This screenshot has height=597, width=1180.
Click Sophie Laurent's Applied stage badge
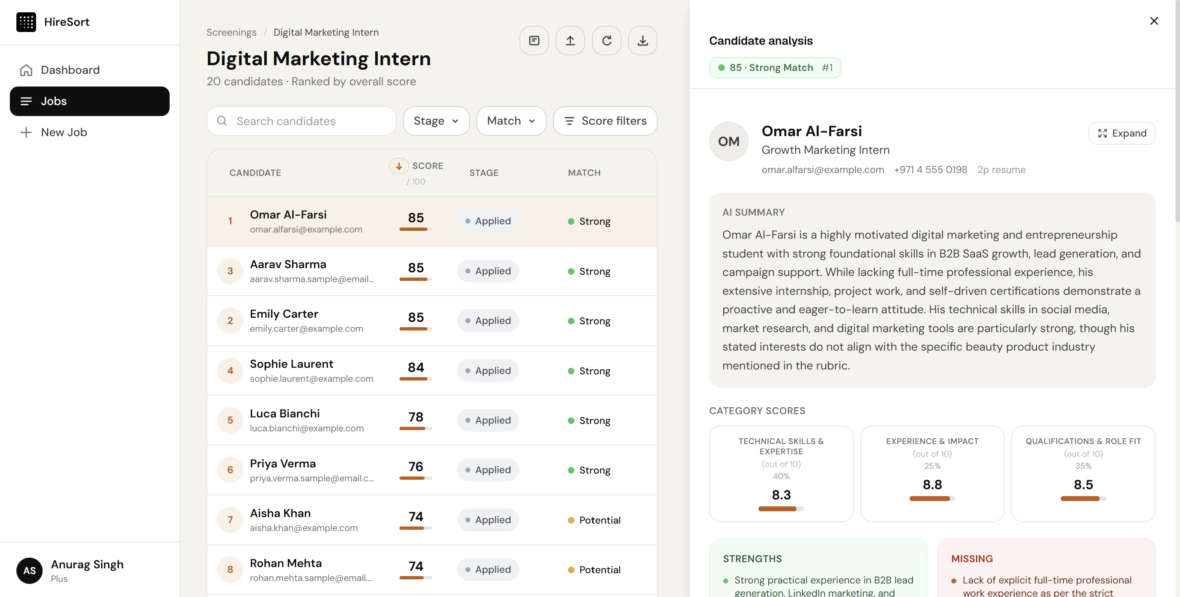[488, 371]
